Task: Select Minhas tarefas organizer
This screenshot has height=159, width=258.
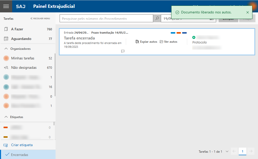Action: (x=28, y=58)
